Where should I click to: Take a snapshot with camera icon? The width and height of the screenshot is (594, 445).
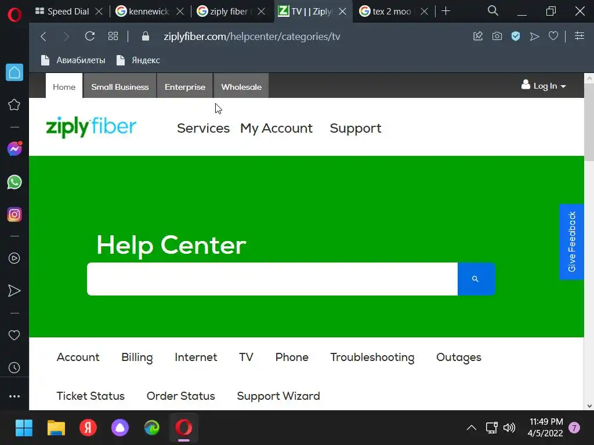(497, 36)
